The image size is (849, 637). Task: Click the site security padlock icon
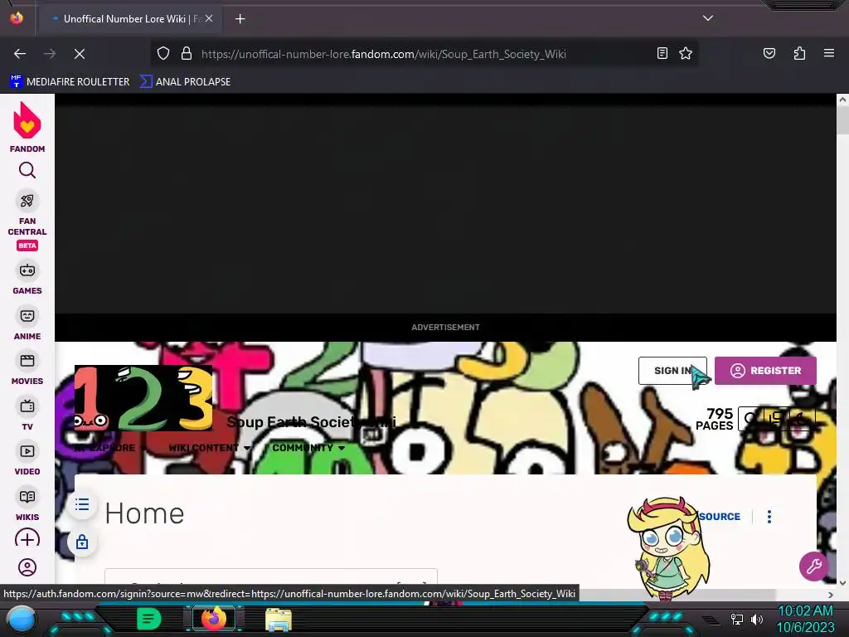(187, 54)
